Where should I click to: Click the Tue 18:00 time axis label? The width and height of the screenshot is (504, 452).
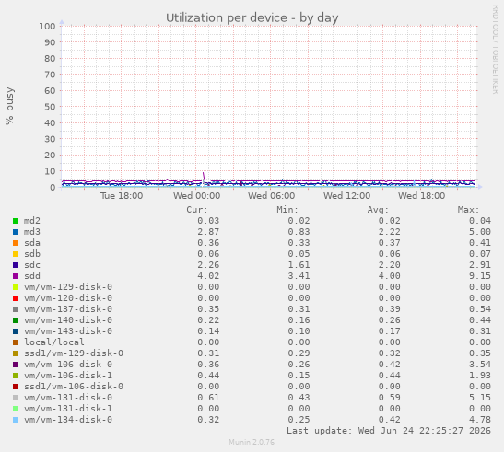pyautogui.click(x=122, y=196)
